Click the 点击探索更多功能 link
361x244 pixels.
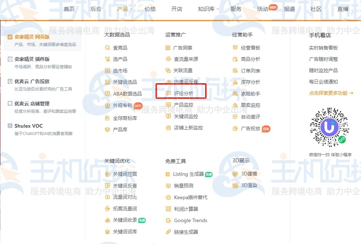[329, 93]
